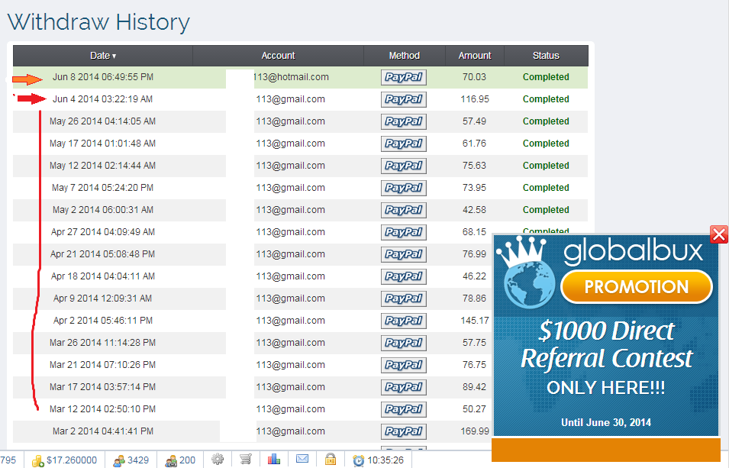Click PayPal icon in May 2 2014 row
729x468 pixels.
tap(404, 210)
